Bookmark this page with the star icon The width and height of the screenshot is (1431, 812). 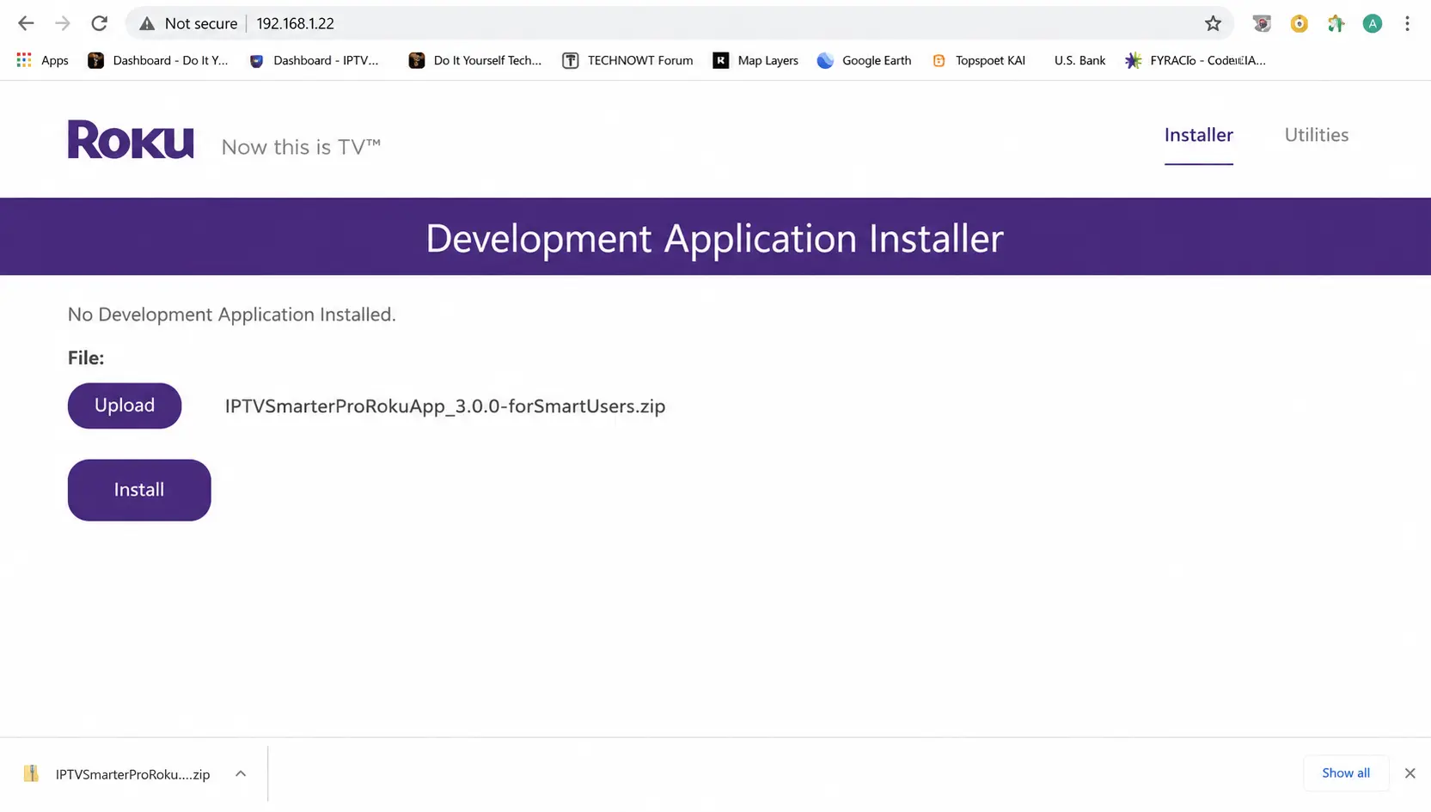tap(1213, 23)
